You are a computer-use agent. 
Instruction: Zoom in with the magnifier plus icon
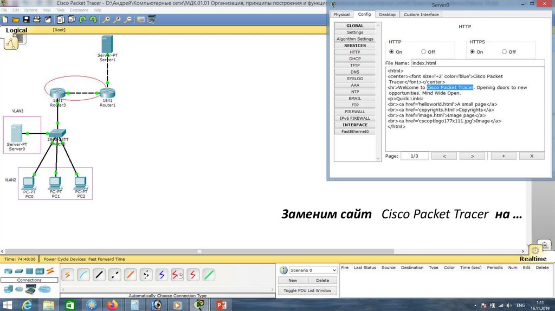(x=106, y=20)
